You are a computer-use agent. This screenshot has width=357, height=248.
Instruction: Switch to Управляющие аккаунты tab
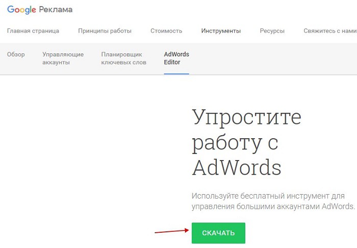[63, 58]
